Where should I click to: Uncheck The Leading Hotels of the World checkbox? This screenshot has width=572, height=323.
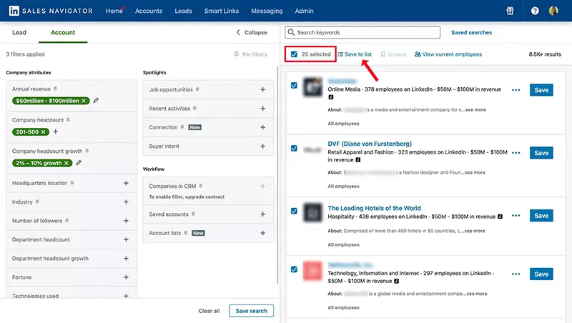294,211
